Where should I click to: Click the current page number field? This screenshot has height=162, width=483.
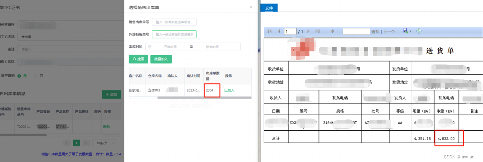pyautogui.click(x=290, y=31)
